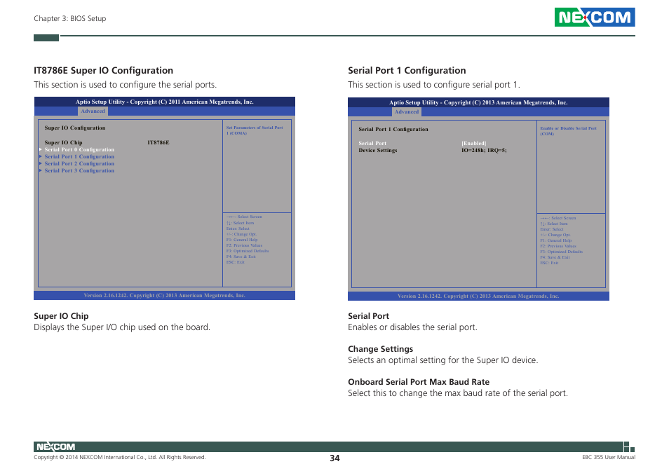Click the Super IO Configuration title in the BIOS screen
This screenshot has width=669, height=471.
tap(74, 128)
